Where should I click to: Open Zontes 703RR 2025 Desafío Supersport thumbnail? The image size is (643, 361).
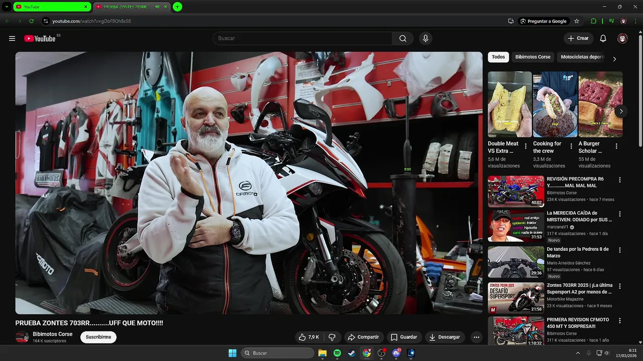click(x=516, y=298)
